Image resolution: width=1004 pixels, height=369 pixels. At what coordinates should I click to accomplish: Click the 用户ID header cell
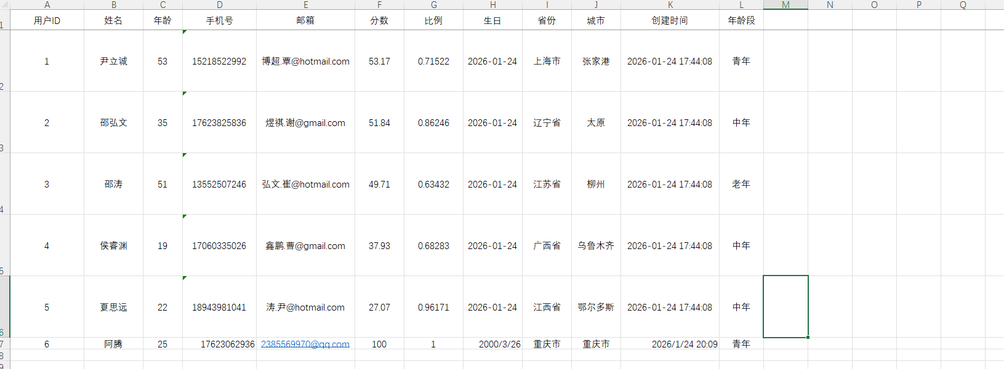pos(47,20)
